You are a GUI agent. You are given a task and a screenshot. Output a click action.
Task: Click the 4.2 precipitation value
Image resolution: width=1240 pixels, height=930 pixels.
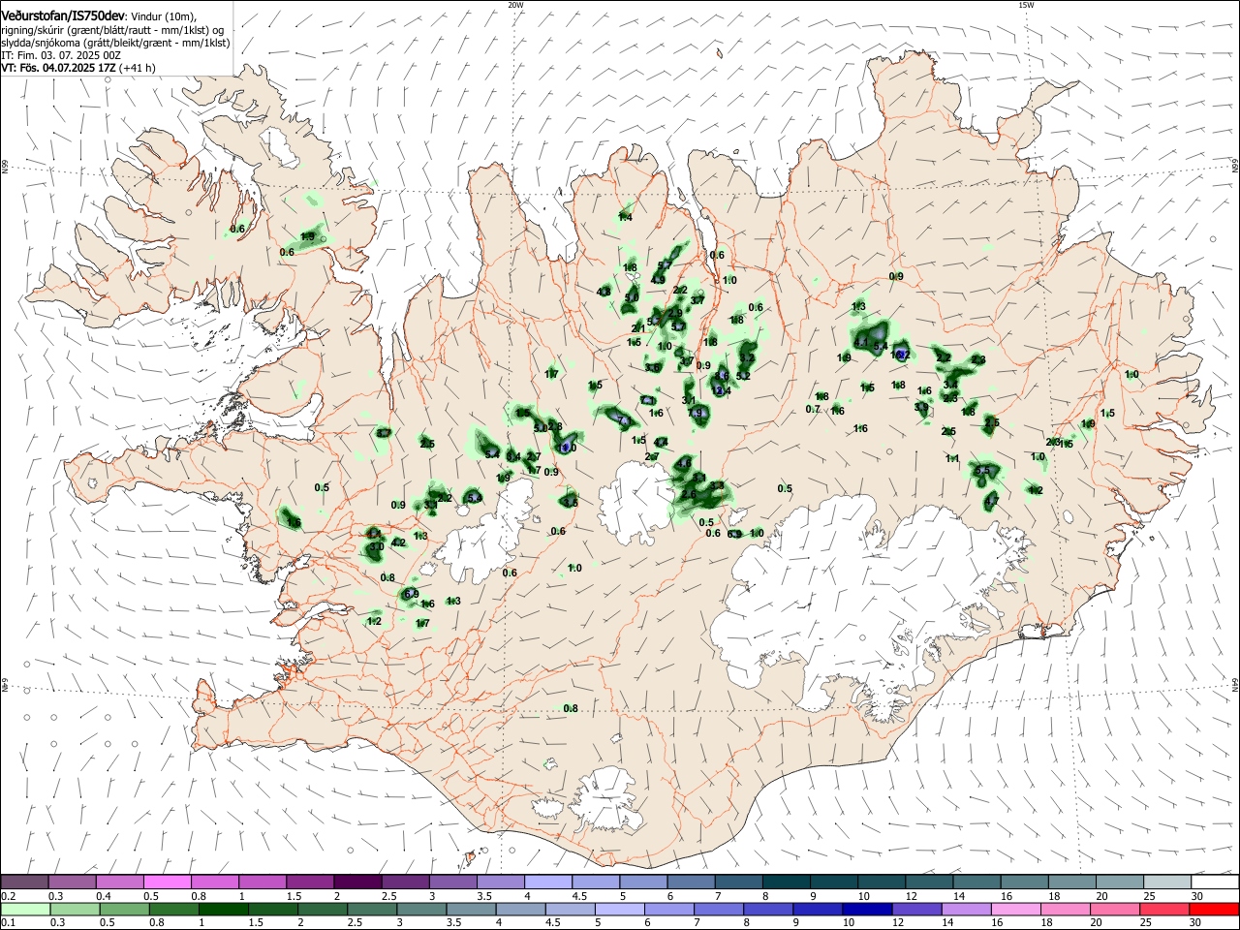[398, 542]
